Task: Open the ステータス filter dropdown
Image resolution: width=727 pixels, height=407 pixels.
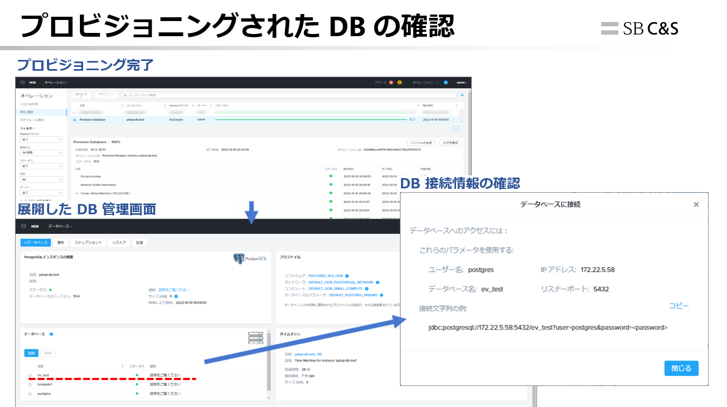Action: coord(42,166)
